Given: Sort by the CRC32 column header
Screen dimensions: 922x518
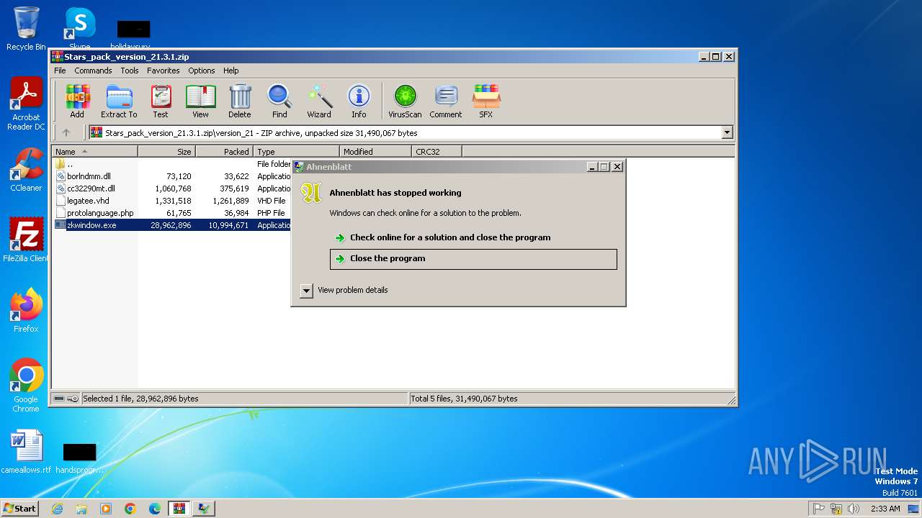Looking at the screenshot, I should coord(437,152).
